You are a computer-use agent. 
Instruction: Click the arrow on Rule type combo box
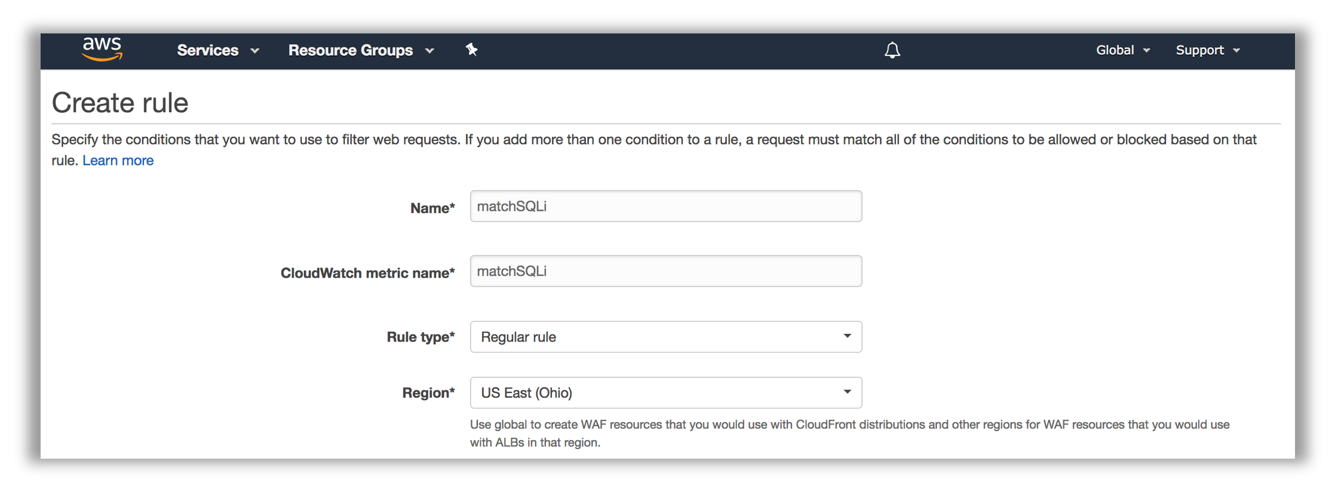tap(847, 336)
